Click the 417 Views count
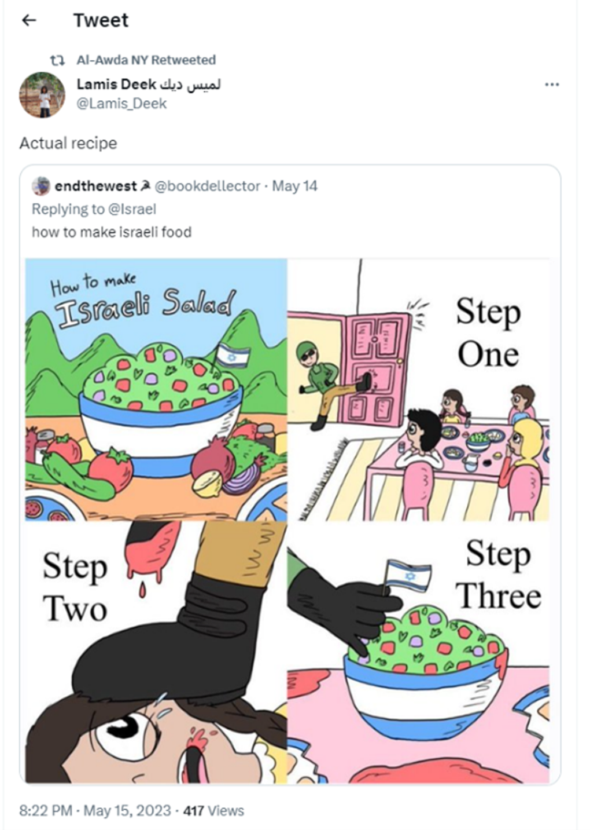The width and height of the screenshot is (590, 830). click(213, 810)
